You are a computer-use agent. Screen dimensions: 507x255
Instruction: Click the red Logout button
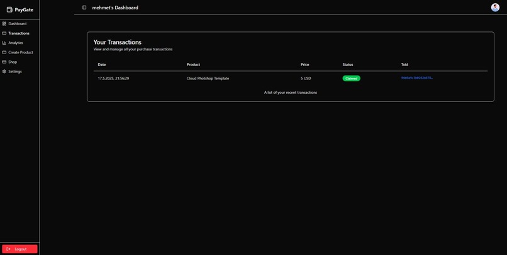[19, 249]
